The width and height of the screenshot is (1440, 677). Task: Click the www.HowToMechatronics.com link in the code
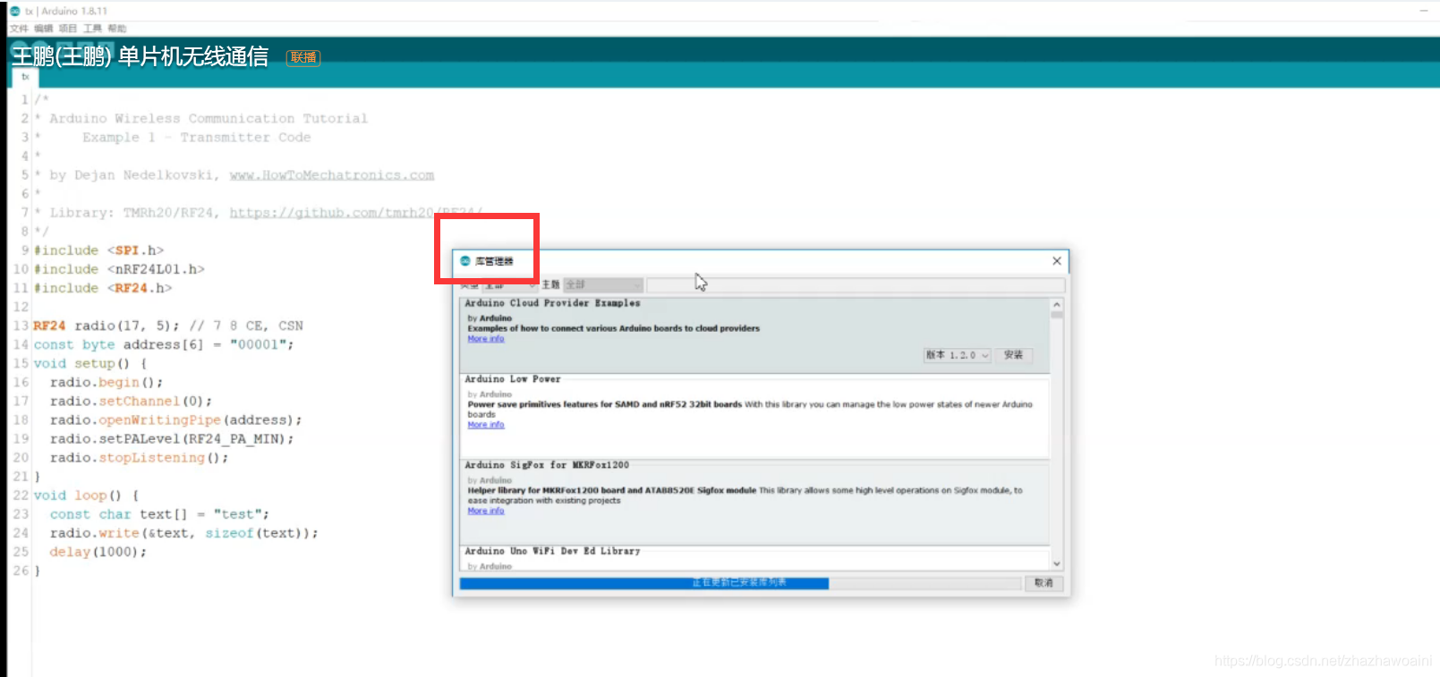click(332, 175)
